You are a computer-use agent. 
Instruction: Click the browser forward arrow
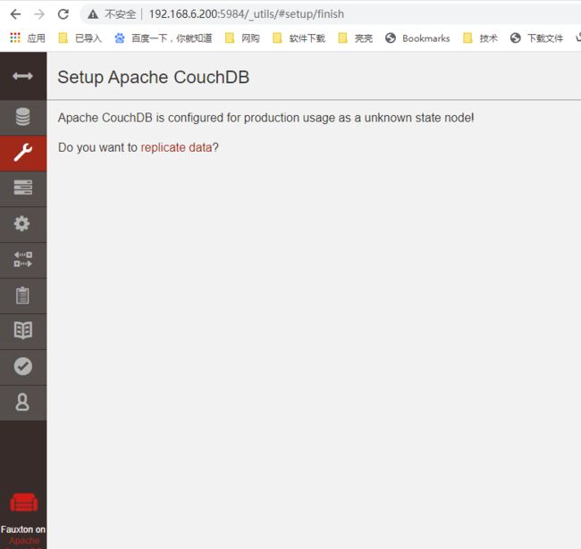[x=39, y=14]
